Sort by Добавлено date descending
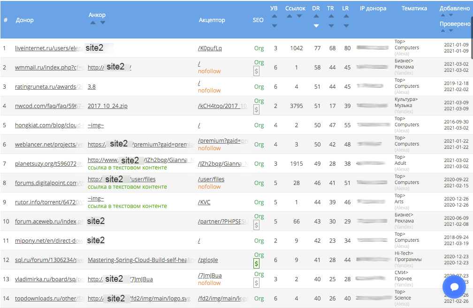Viewport: 473px width, 308px height. [451, 15]
